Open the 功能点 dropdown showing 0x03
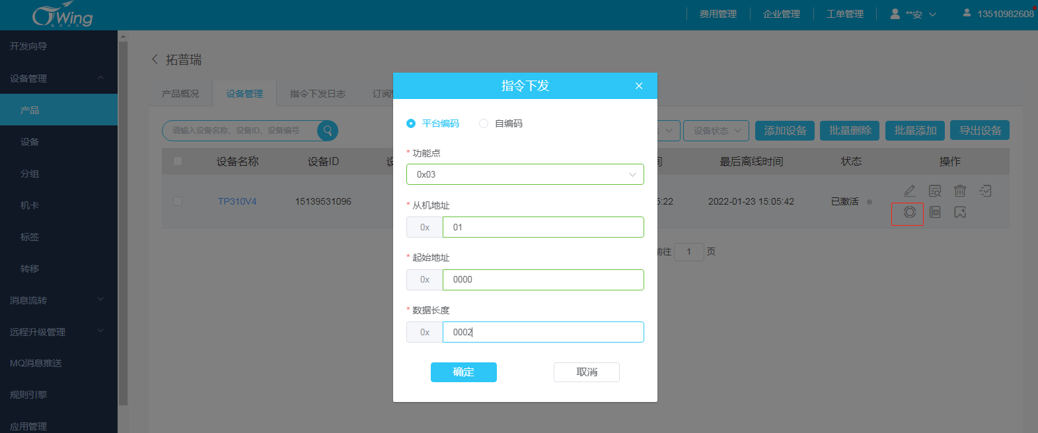 (525, 174)
